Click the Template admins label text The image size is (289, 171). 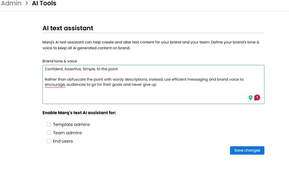71,124
